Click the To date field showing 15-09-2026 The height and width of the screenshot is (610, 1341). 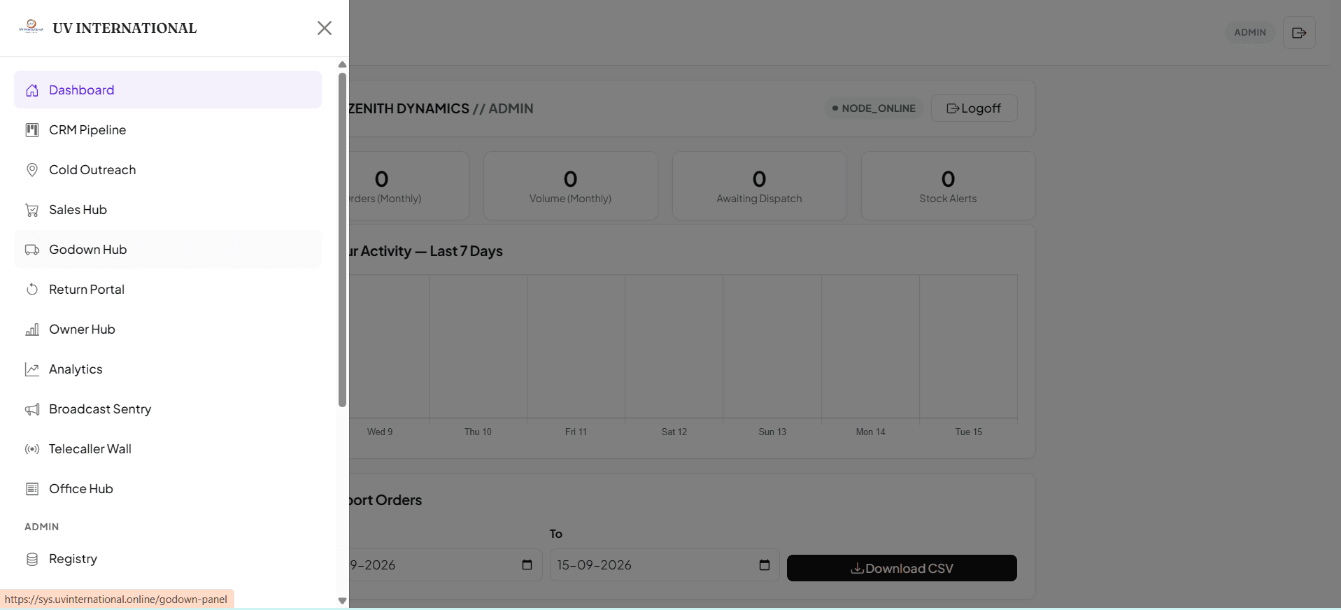pos(665,565)
